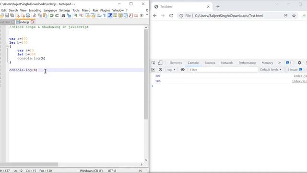Click the Windows (CR LF) status bar entry

click(91, 171)
